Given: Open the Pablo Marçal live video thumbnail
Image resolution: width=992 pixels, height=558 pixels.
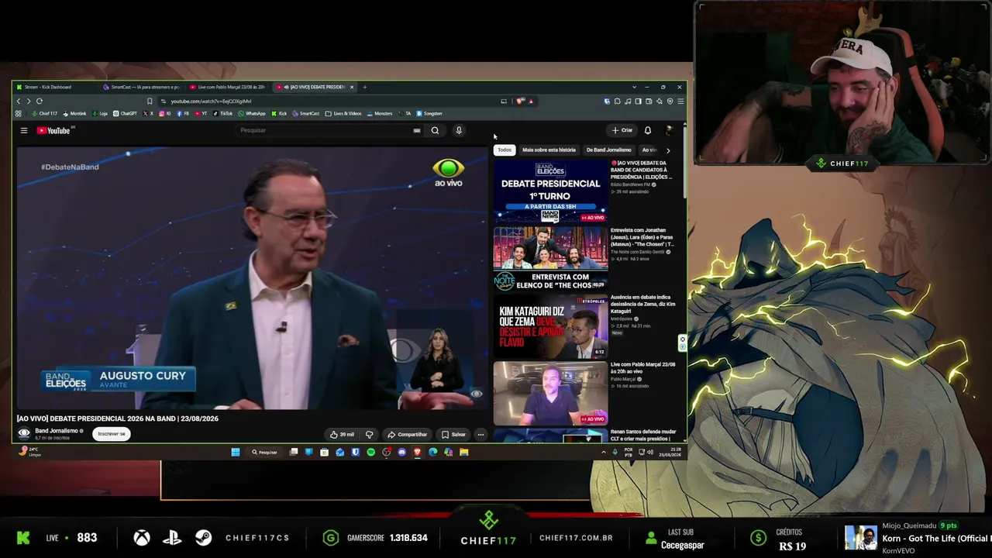Looking at the screenshot, I should 550,394.
